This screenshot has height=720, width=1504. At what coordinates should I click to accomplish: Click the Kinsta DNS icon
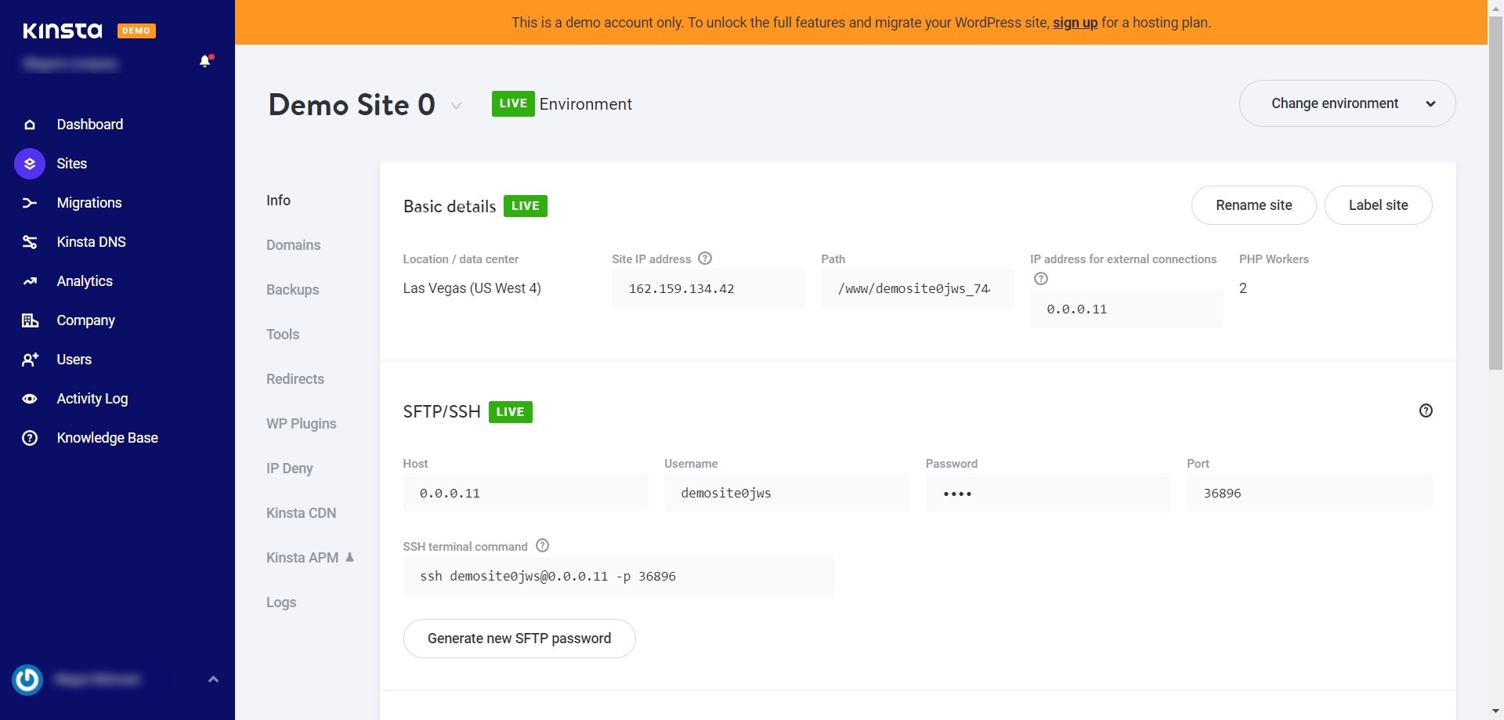click(30, 242)
